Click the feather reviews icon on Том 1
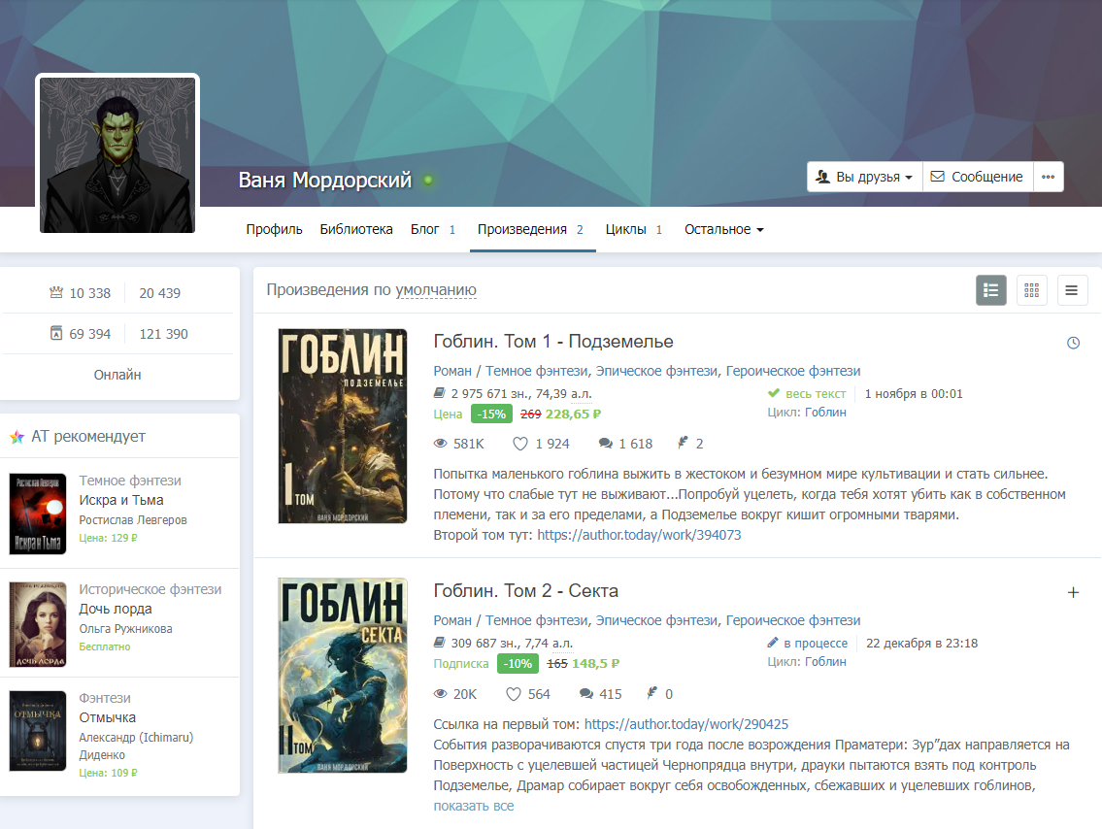Image resolution: width=1102 pixels, height=829 pixels. click(x=683, y=444)
